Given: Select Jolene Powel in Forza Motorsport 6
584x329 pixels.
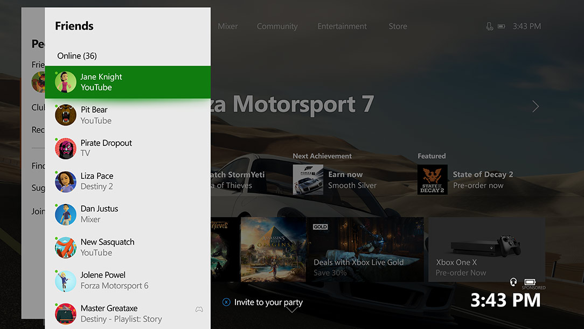Looking at the screenshot, I should click(x=128, y=281).
